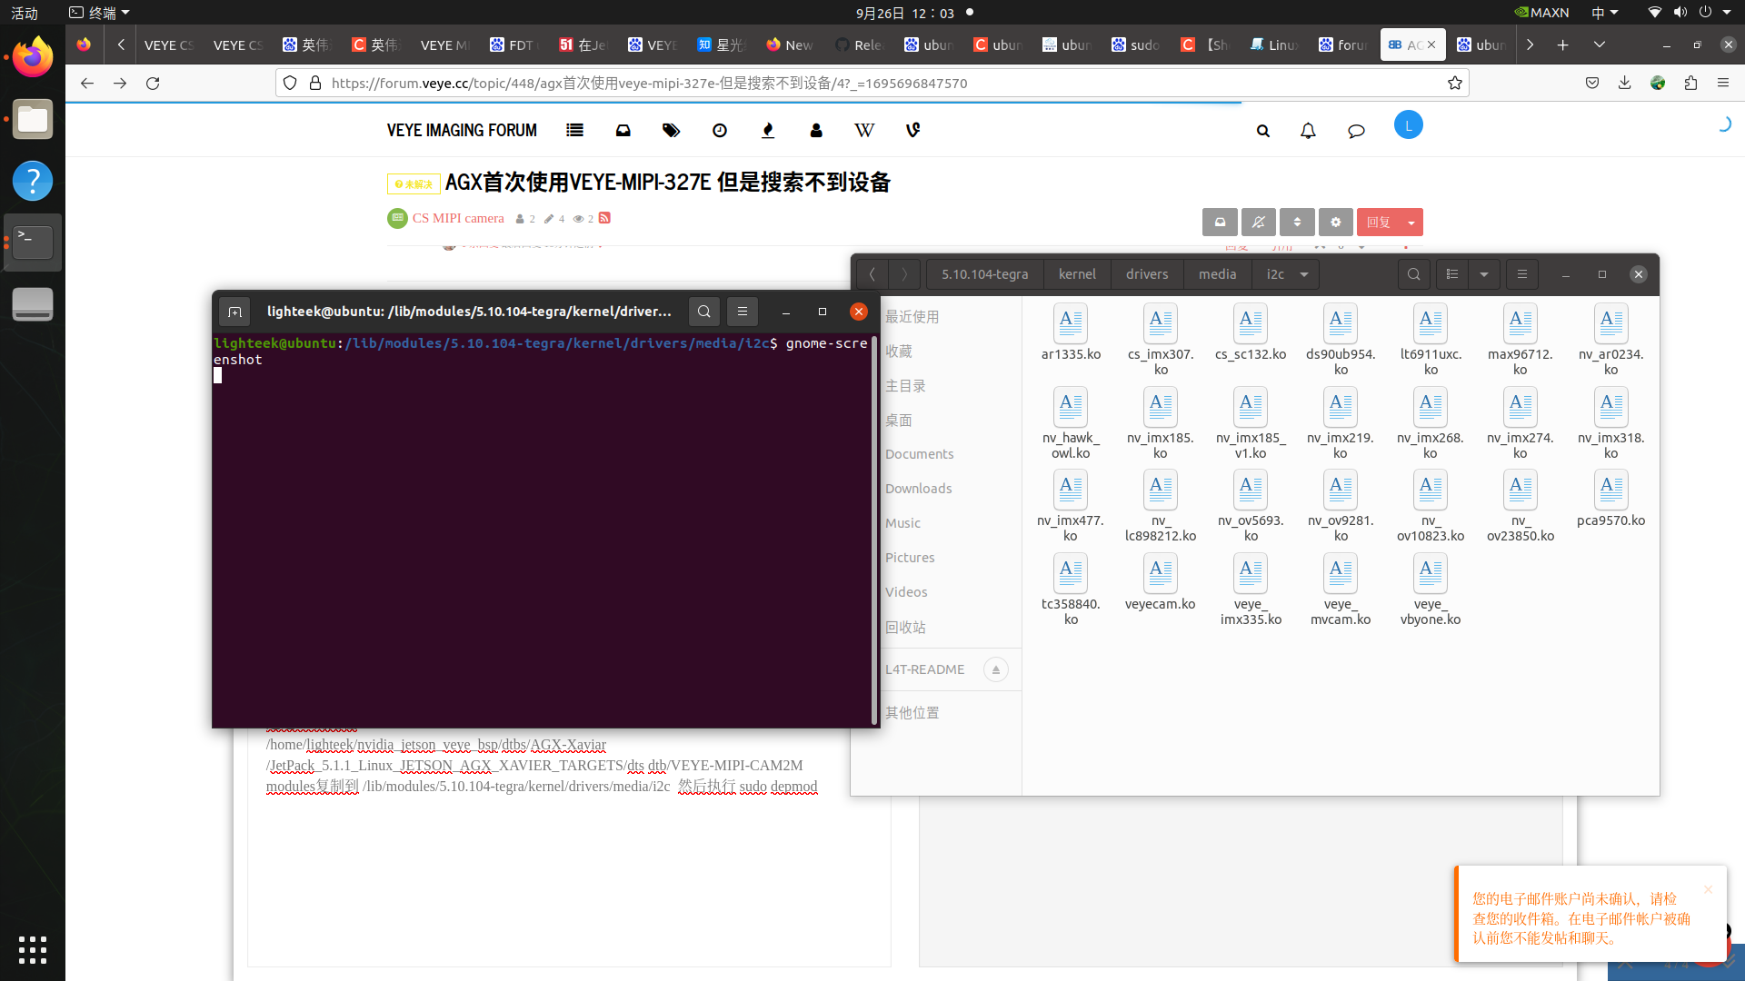
Task: Open forum tags icon
Action: (671, 130)
